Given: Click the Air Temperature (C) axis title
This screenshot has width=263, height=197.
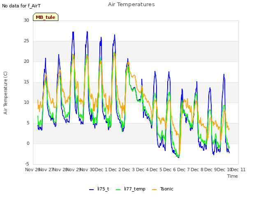Looking at the screenshot, I should click(x=5, y=93).
